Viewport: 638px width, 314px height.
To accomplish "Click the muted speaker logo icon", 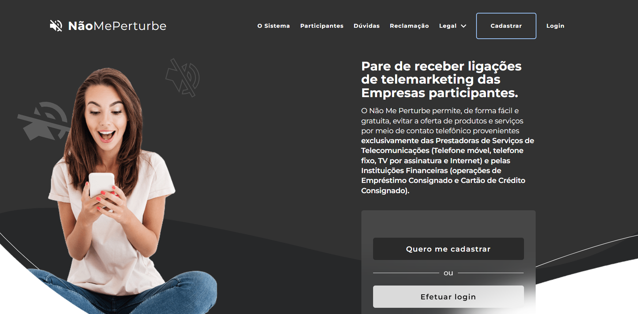I will pyautogui.click(x=56, y=26).
